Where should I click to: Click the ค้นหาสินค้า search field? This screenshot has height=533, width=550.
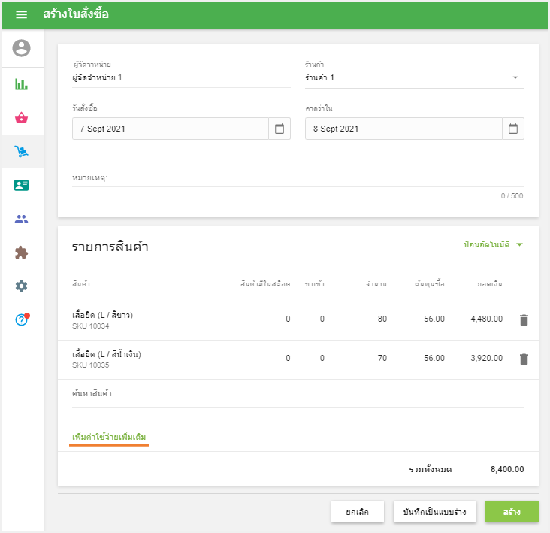pyautogui.click(x=298, y=394)
